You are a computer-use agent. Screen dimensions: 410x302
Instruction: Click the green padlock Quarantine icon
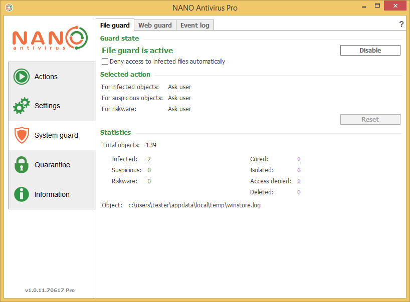[22, 165]
